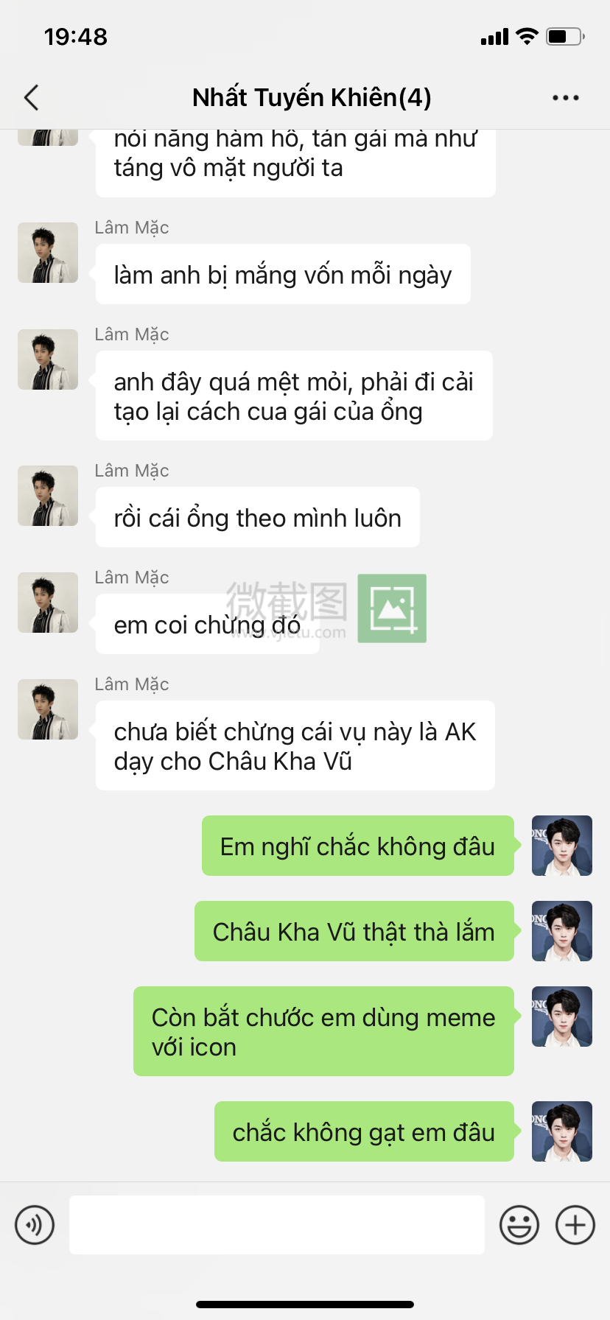The height and width of the screenshot is (1320, 610).
Task: Focus the message text input field
Action: click(277, 1225)
